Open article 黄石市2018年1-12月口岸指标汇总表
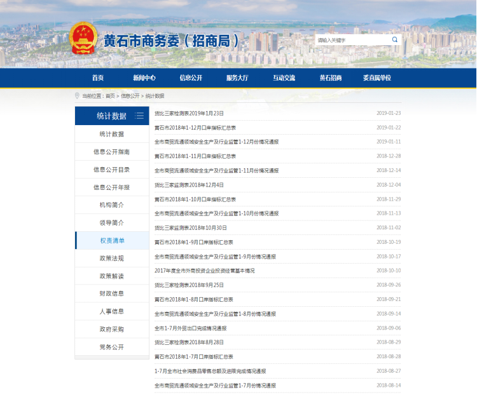This screenshot has width=477, height=404. tap(195, 127)
